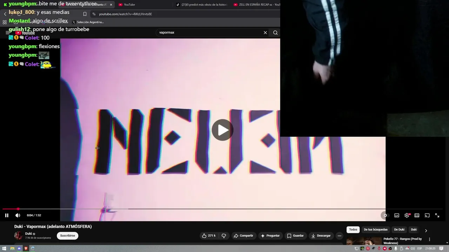Open the Selección Argentina bookmark
The height and width of the screenshot is (252, 449).
[x=88, y=22]
